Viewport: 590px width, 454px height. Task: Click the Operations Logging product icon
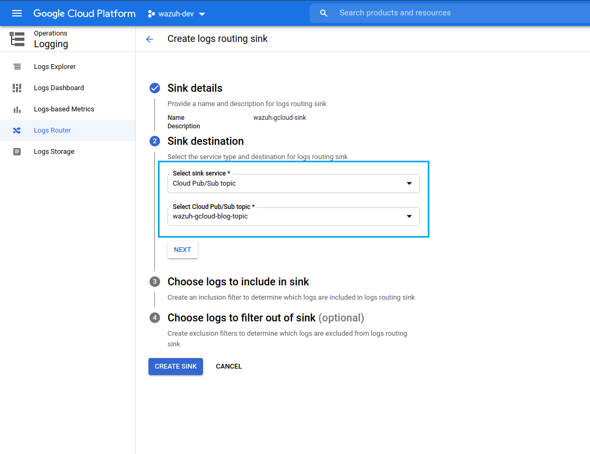(x=17, y=39)
